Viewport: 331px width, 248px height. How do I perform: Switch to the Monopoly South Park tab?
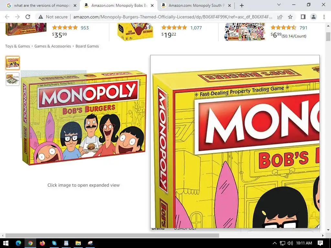pyautogui.click(x=196, y=5)
